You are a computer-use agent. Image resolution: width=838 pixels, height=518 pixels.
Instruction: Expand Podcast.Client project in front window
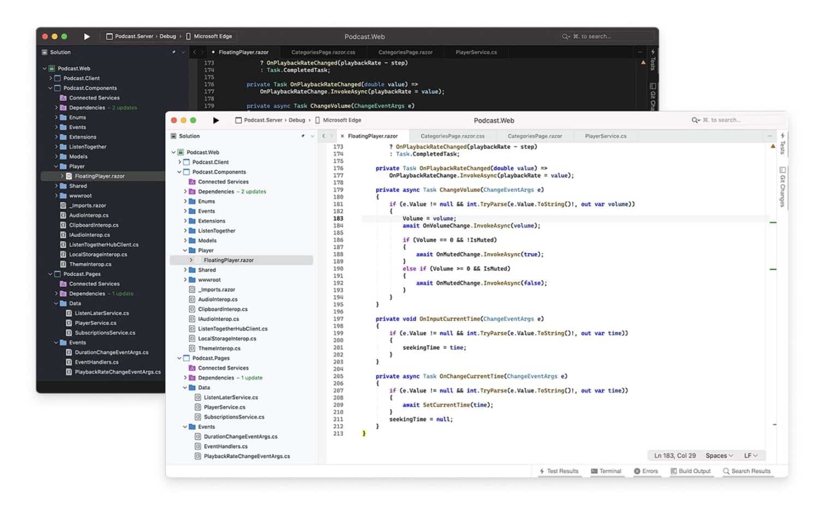[x=179, y=162]
